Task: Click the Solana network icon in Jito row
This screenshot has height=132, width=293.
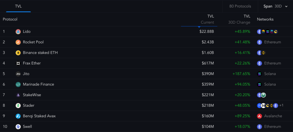Action: [x=260, y=74]
